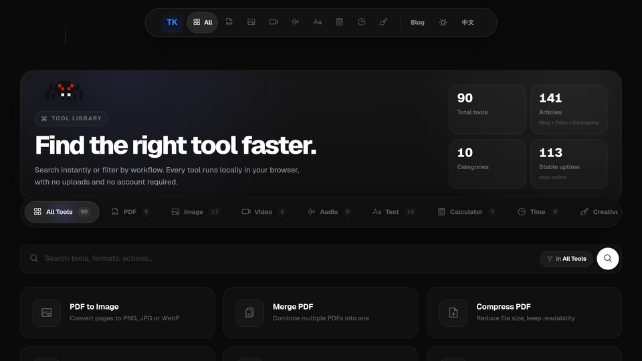Screen dimensions: 642x361
Task: Switch to the Time tab
Action: pos(538,212)
